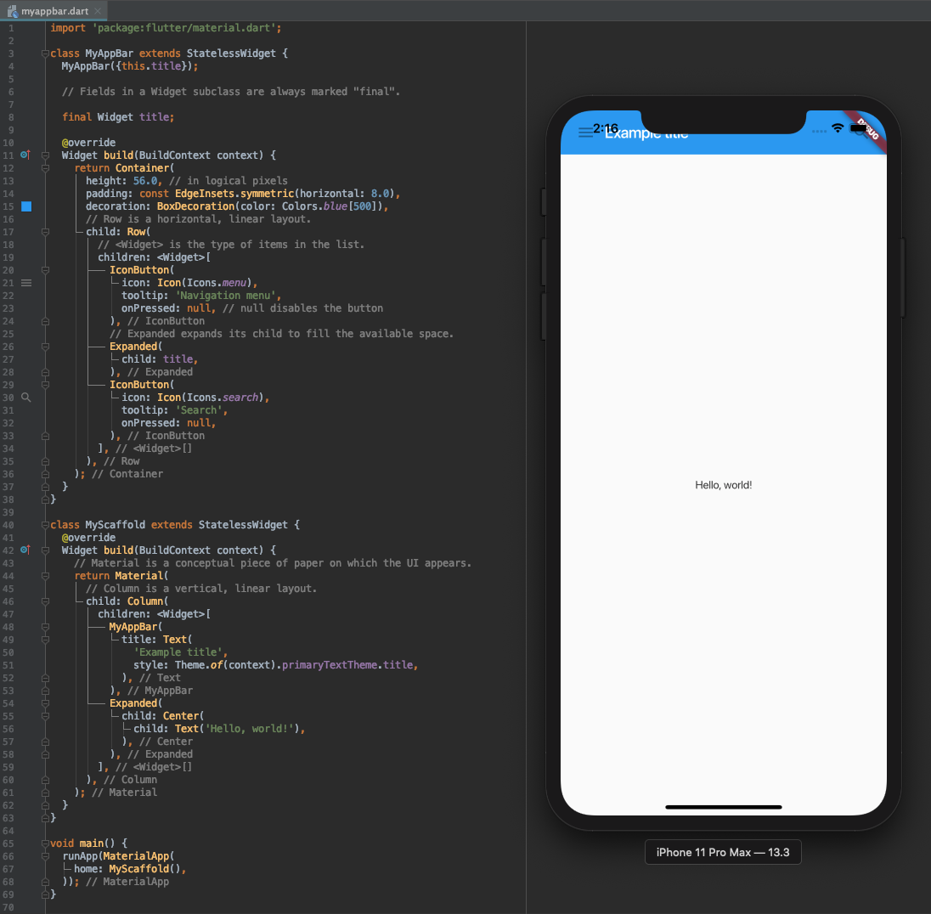The height and width of the screenshot is (914, 931).
Task: Click 'onPressed: null, // null disables the button'
Action: point(252,308)
